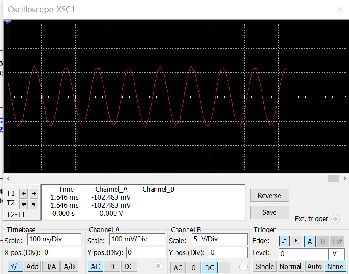Screen dimensions: 349x274
Task: Click the horizontal scrollbar thumb
Action: click(x=334, y=178)
